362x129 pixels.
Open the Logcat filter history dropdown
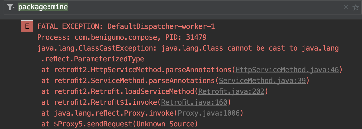click(11, 7)
